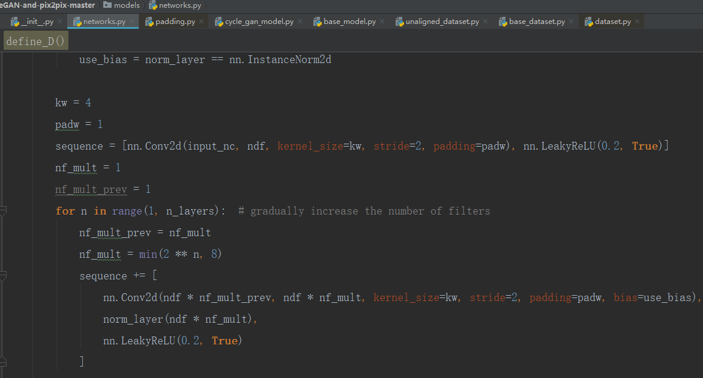Click the Python icon on the cycle_gan_model.py tab

(x=219, y=21)
